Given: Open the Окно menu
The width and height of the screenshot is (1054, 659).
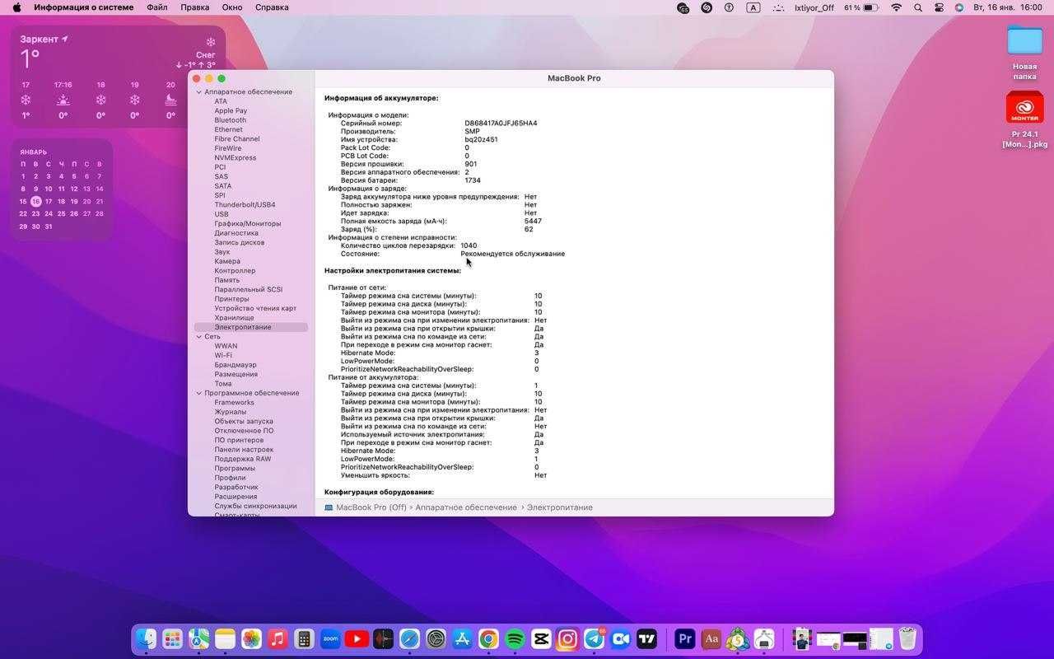Looking at the screenshot, I should [232, 7].
